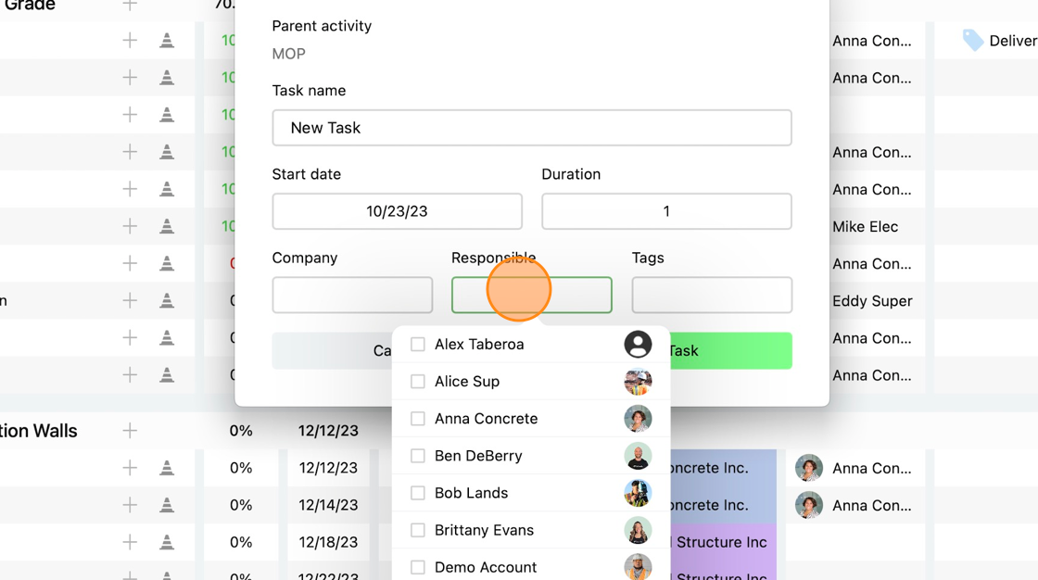Check the Alice Sup checkbox
Image resolution: width=1038 pixels, height=580 pixels.
pyautogui.click(x=418, y=382)
